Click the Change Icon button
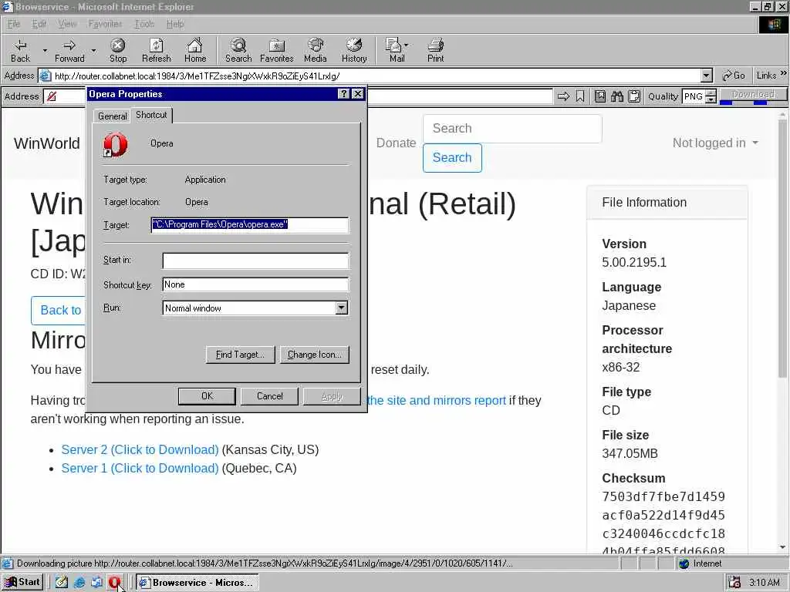The height and width of the screenshot is (592, 790). [x=315, y=355]
